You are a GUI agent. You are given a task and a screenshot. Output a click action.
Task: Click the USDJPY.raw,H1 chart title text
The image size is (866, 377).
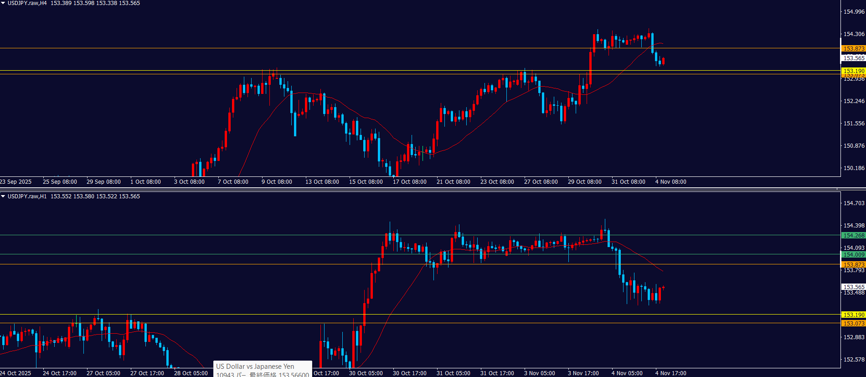27,196
